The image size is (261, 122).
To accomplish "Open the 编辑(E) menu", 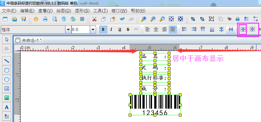I will click(27, 11).
